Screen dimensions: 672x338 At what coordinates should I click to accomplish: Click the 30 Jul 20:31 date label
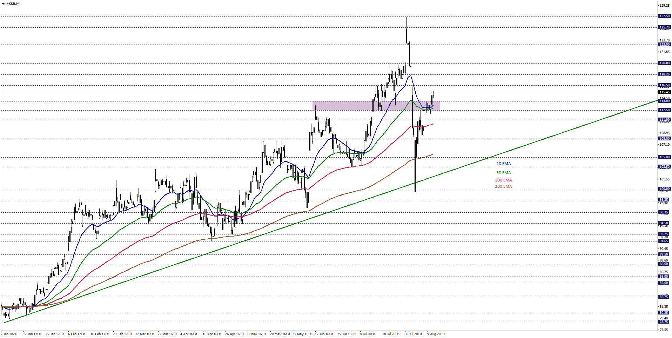tap(414, 334)
